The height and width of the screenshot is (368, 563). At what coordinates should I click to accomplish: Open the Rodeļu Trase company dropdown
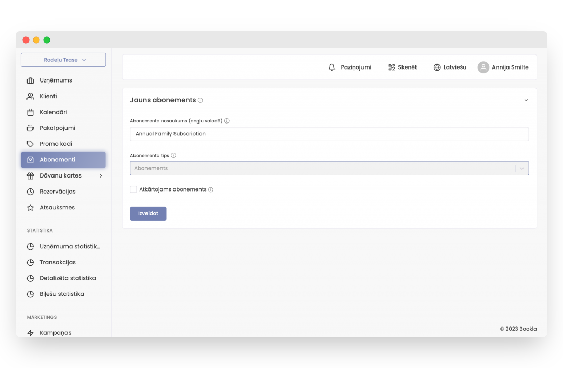tap(63, 60)
